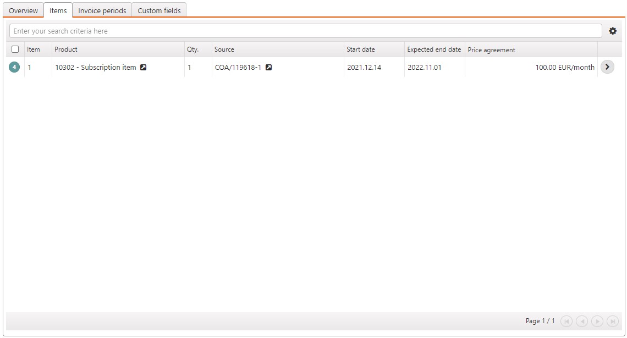Select the 100.00 EUR/month price cell
627x338 pixels.
[x=564, y=68]
